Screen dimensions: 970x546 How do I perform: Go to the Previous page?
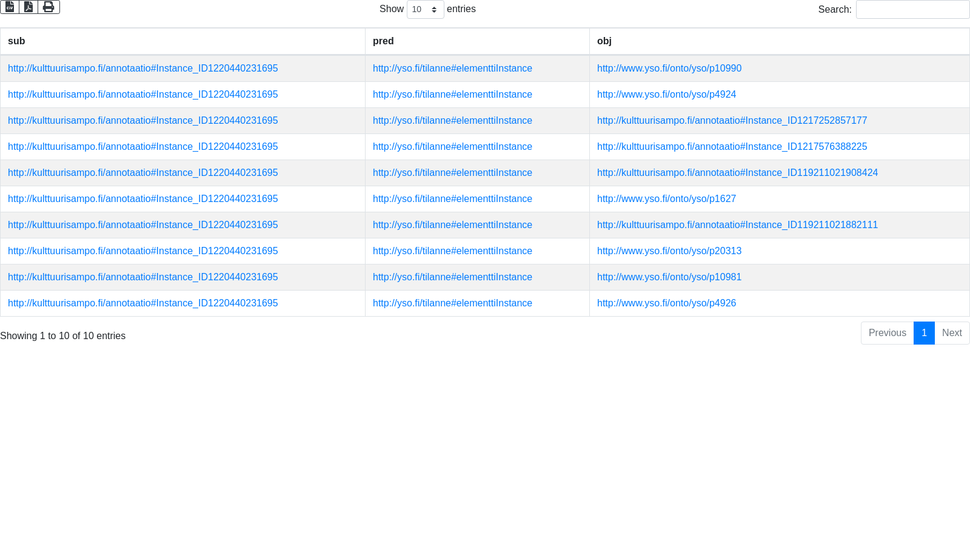[887, 333]
